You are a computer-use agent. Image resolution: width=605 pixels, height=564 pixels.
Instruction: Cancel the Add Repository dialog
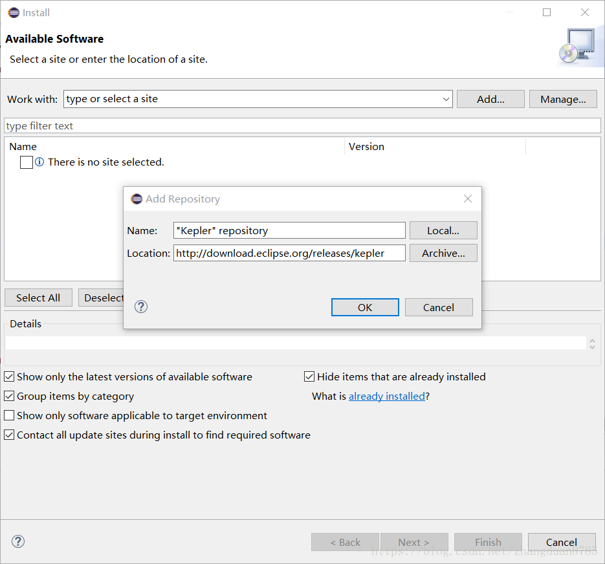click(439, 307)
